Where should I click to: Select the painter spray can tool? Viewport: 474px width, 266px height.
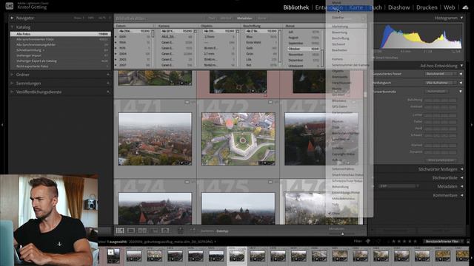point(180,231)
